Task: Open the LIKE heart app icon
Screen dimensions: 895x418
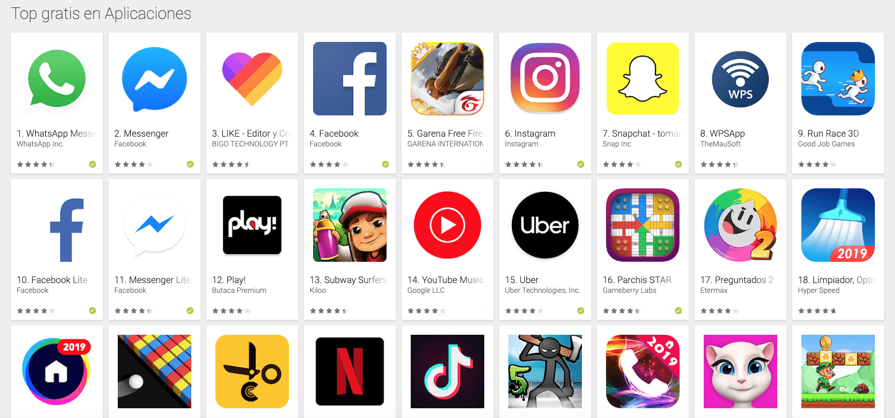Action: tap(252, 79)
